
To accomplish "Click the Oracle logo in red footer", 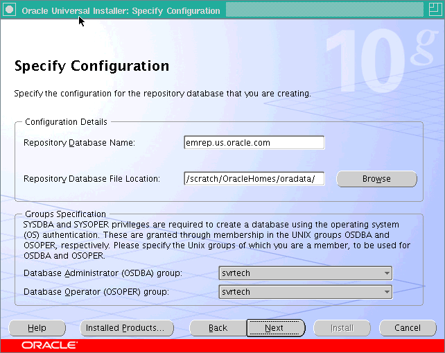I will [x=49, y=345].
